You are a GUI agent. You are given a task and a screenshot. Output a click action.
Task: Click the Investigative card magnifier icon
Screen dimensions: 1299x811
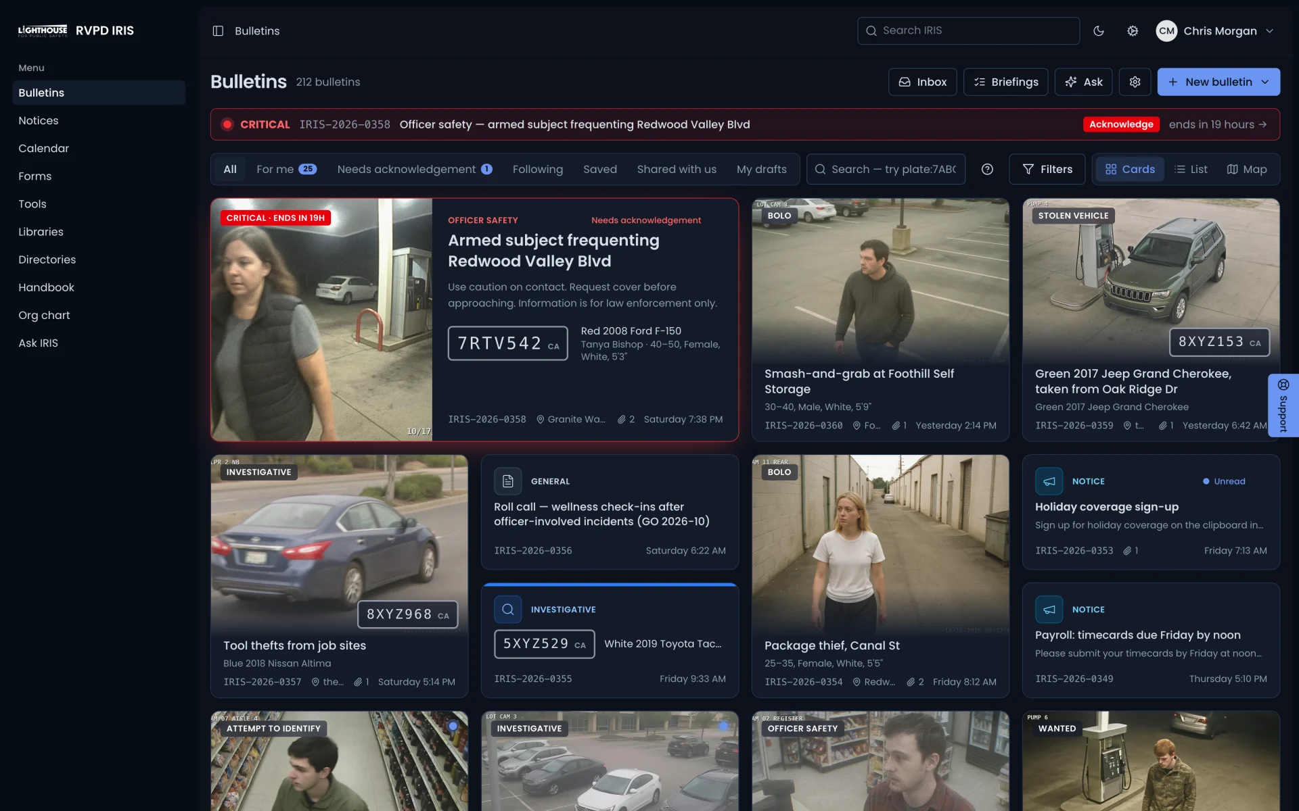pyautogui.click(x=508, y=610)
